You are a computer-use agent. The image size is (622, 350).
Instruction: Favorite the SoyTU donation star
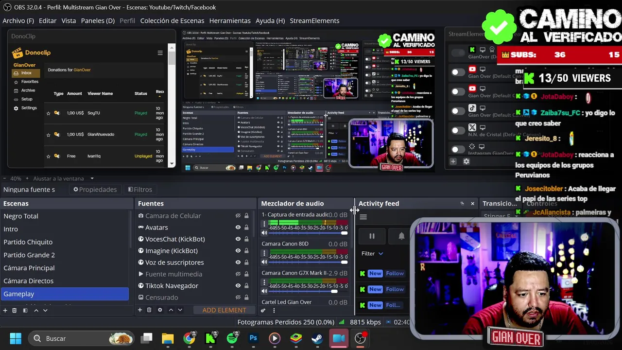coord(48,113)
